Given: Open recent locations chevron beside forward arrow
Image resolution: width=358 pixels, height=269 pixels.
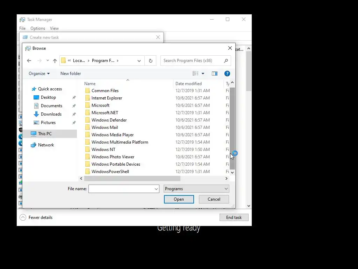Looking at the screenshot, I should coord(48,61).
